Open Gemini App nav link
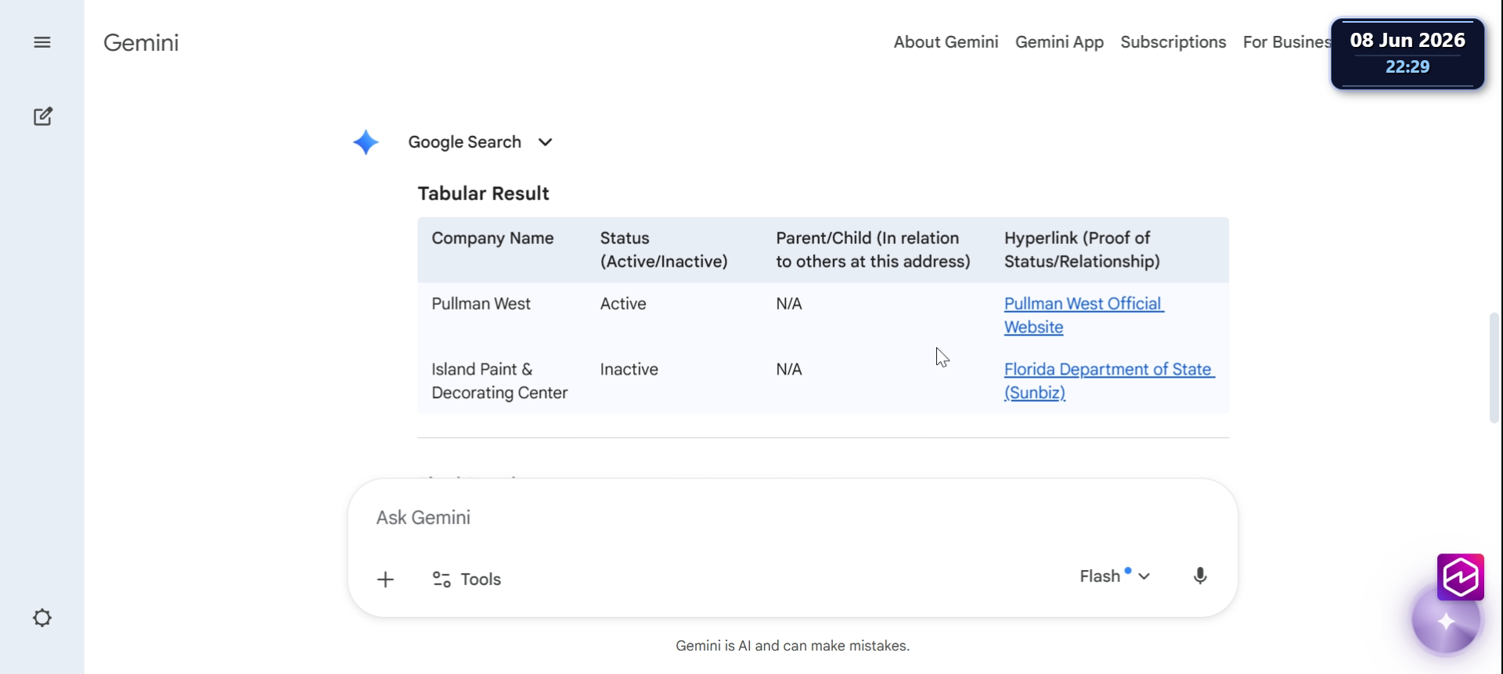The width and height of the screenshot is (1503, 674). [x=1059, y=42]
